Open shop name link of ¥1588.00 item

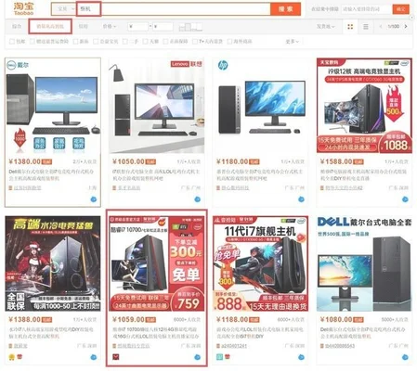tap(344, 187)
